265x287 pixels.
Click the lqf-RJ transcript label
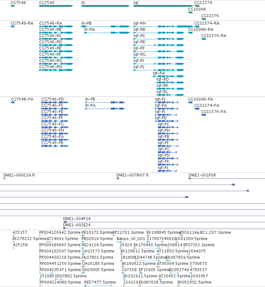139,67
